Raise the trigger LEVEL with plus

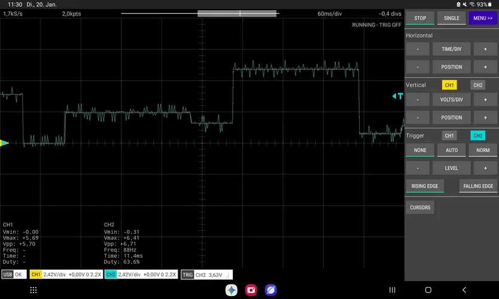click(485, 168)
